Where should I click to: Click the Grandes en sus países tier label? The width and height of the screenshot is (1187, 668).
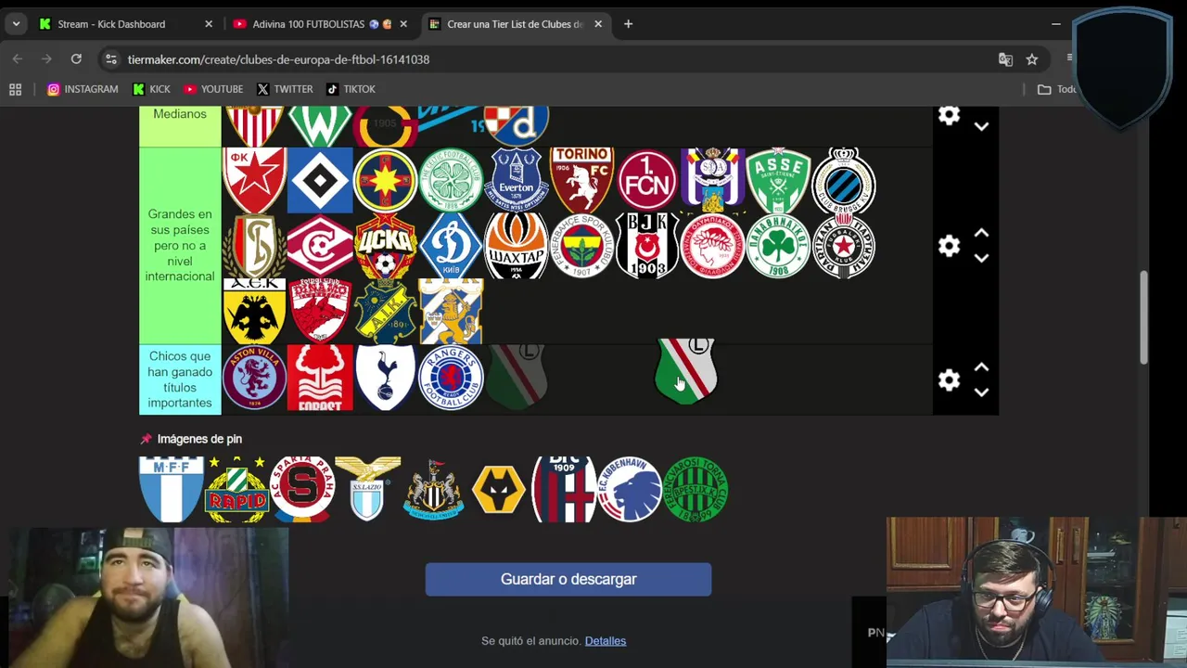(x=180, y=246)
